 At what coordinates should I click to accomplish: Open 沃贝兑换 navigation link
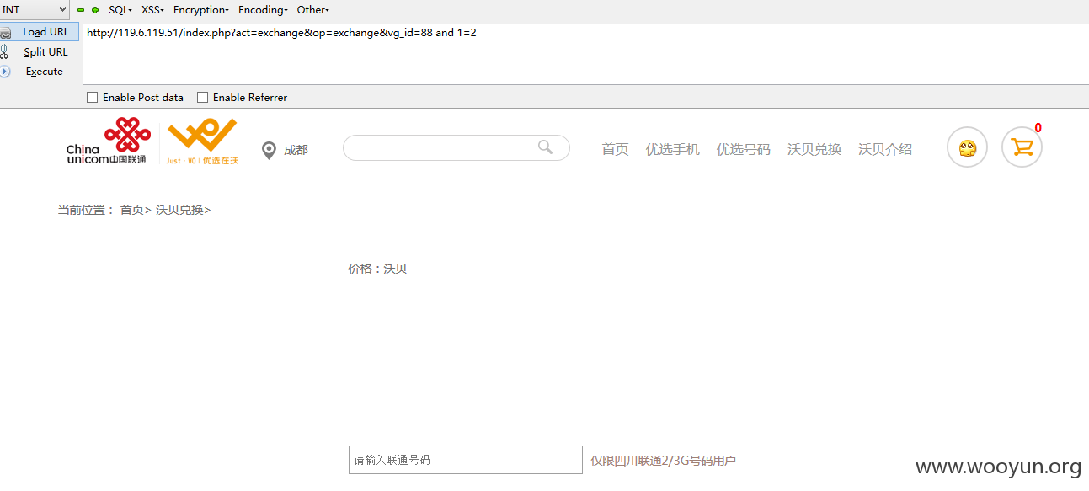(814, 149)
